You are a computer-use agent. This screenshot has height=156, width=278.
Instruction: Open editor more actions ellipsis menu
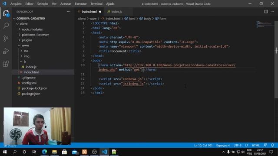click(272, 12)
